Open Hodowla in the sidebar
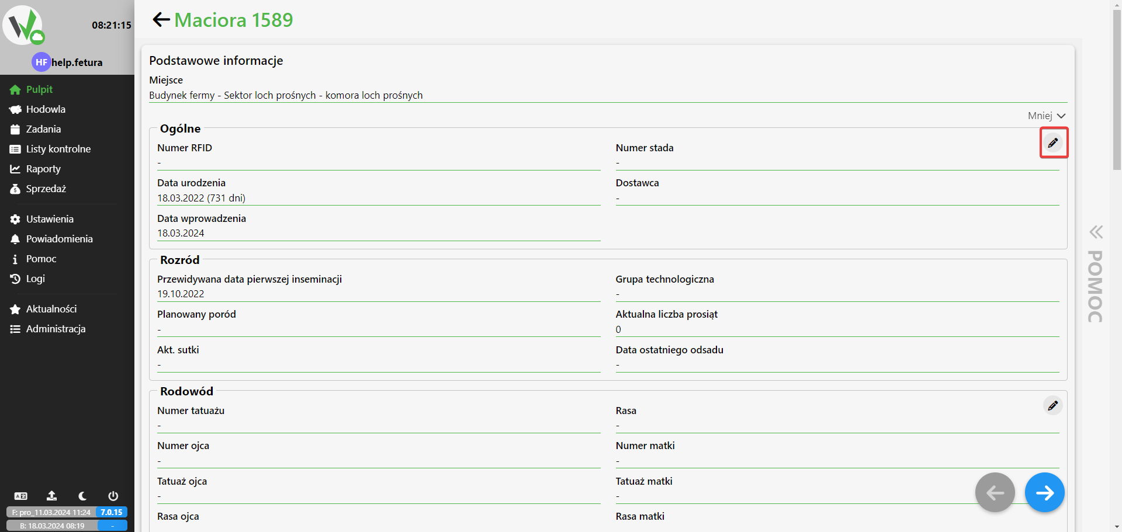 46,109
